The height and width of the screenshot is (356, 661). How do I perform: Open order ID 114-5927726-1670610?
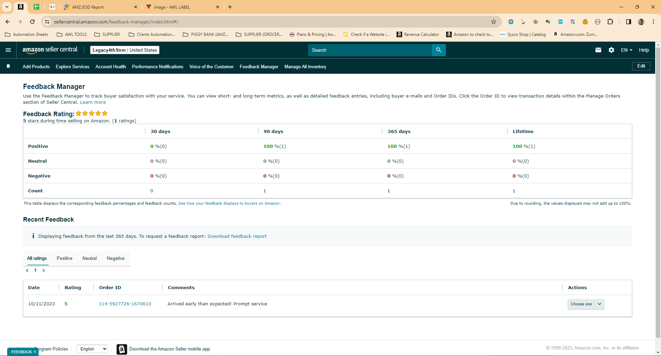(125, 304)
